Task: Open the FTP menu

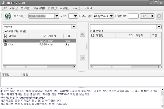Action: tap(4, 8)
